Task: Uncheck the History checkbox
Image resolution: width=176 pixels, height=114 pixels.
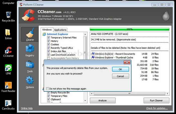Action: pos(48,41)
